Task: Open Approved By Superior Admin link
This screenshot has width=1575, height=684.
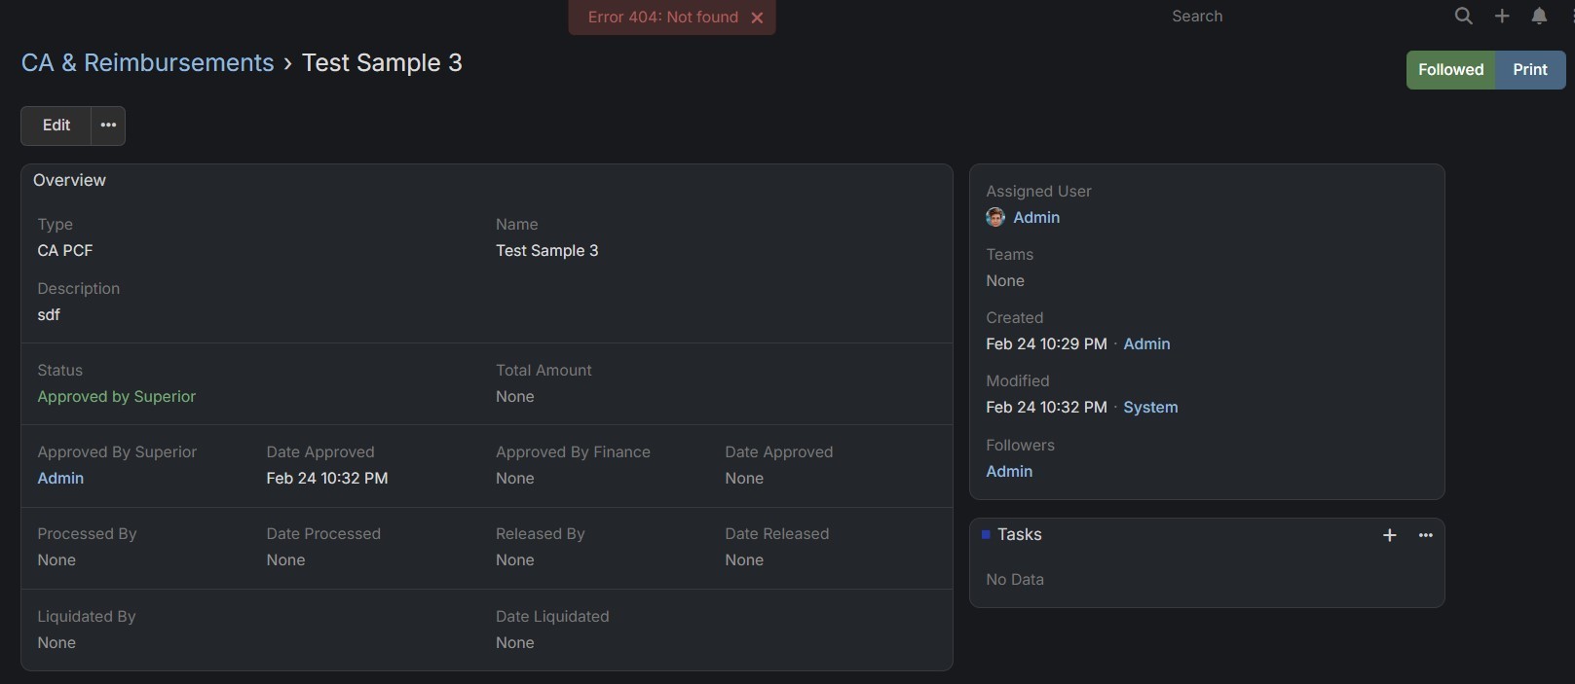Action: pos(60,479)
